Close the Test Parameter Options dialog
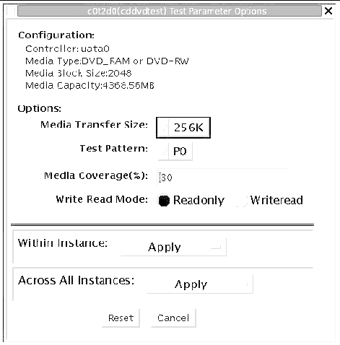 pos(328,11)
